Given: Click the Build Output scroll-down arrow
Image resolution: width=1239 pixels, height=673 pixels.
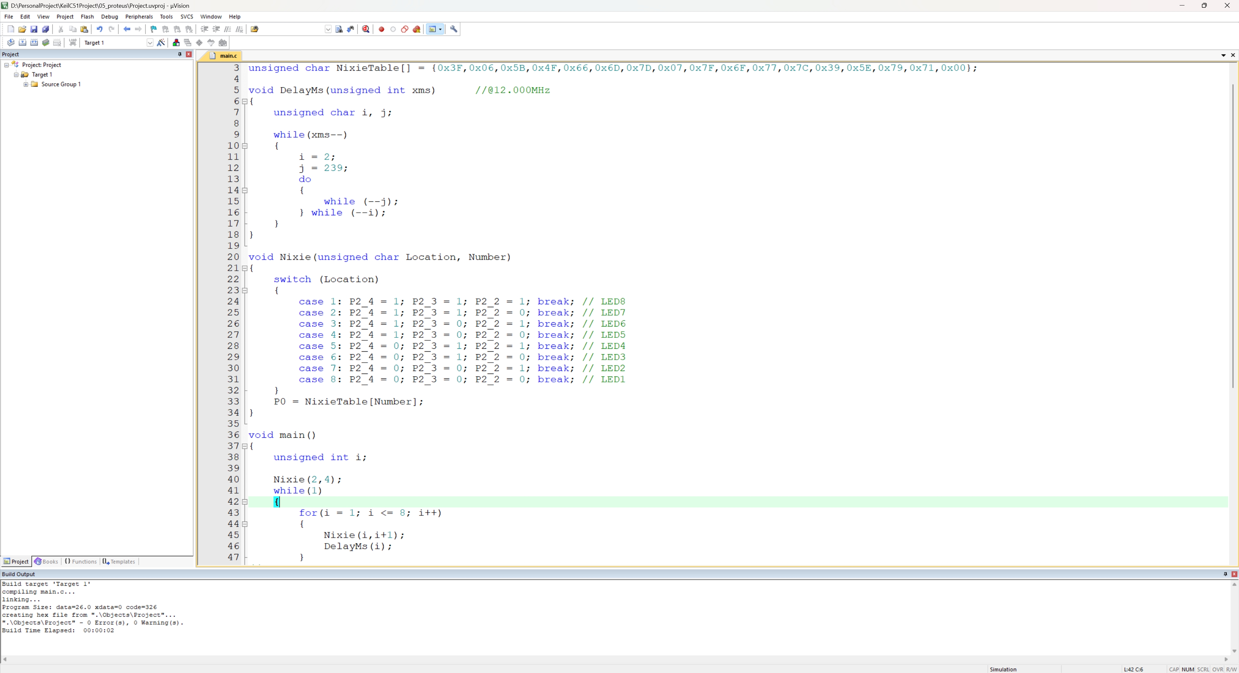Looking at the screenshot, I should (1234, 651).
